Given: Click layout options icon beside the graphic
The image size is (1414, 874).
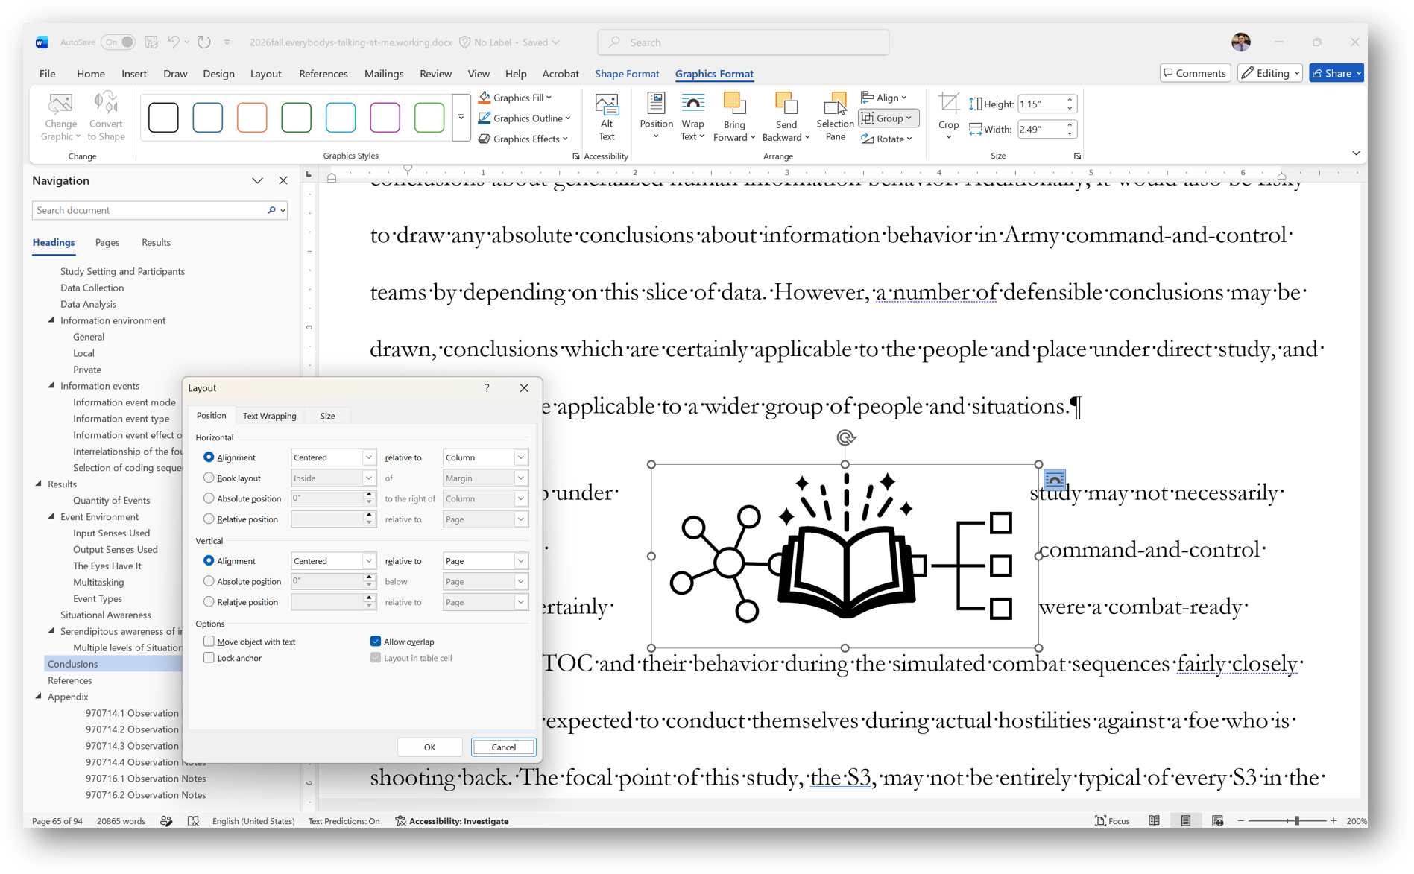Looking at the screenshot, I should click(1054, 479).
